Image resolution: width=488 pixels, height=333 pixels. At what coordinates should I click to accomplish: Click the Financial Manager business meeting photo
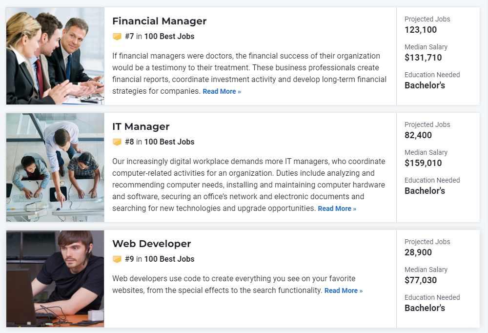(55, 56)
